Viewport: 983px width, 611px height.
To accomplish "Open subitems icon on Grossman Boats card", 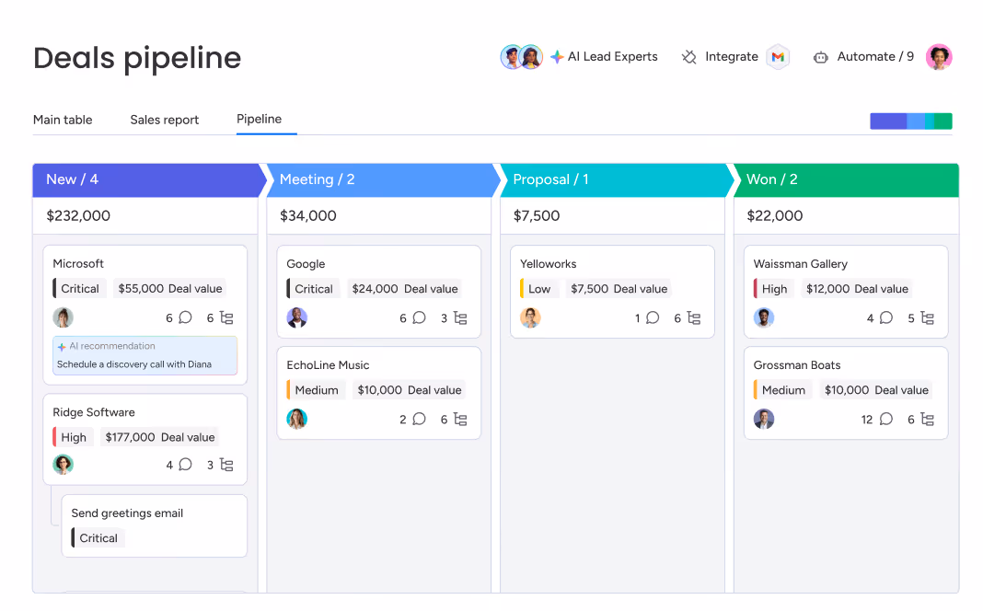I will (928, 420).
